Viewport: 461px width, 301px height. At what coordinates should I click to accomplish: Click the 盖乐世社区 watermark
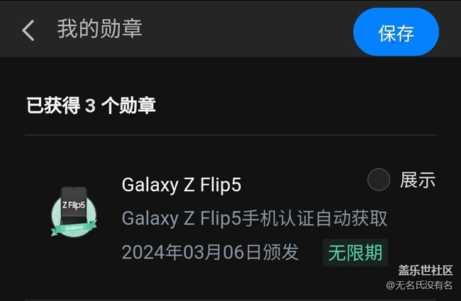coord(426,271)
